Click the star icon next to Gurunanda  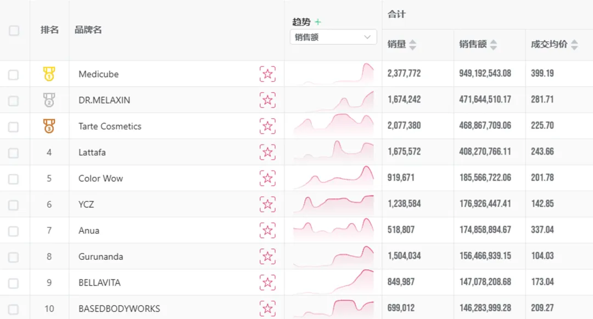pyautogui.click(x=267, y=257)
